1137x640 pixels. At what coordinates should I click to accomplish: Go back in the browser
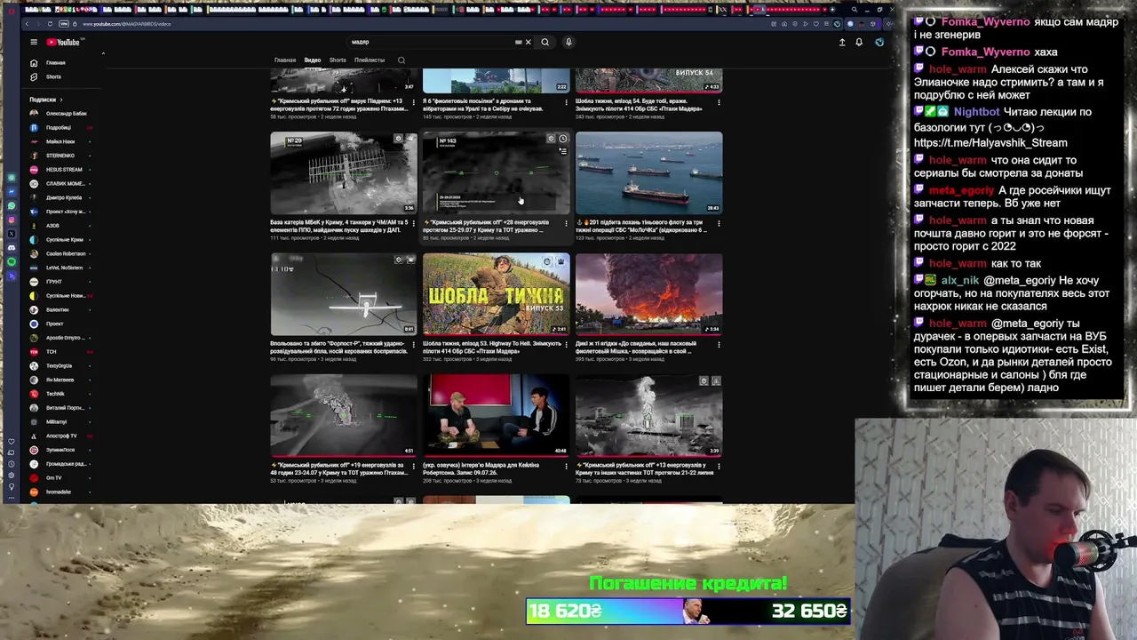tap(28, 24)
